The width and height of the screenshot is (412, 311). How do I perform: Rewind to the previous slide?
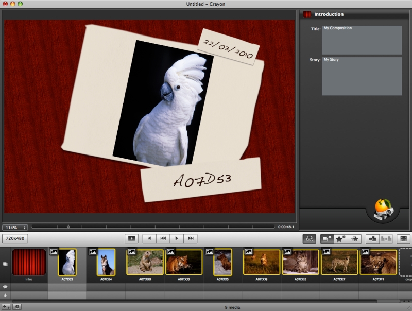163,238
